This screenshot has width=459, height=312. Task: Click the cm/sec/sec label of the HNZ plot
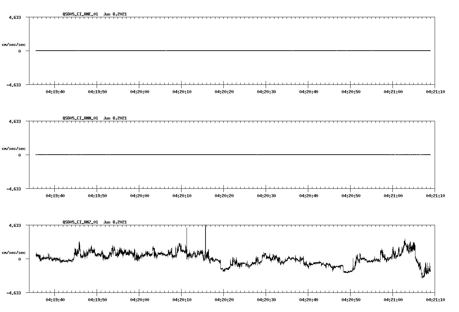coord(14,253)
